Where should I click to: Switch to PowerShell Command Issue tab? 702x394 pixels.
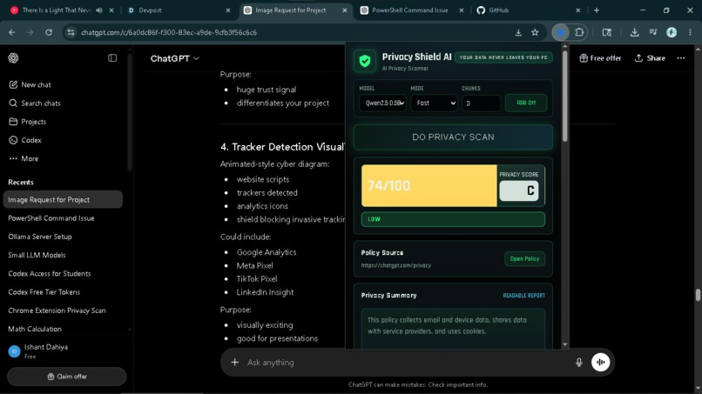409,10
